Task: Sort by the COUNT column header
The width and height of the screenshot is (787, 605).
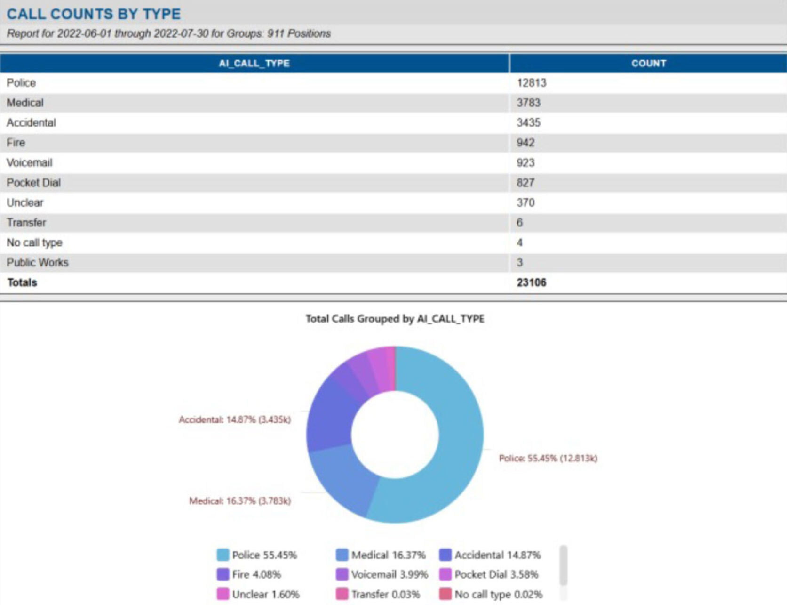Action: 648,63
